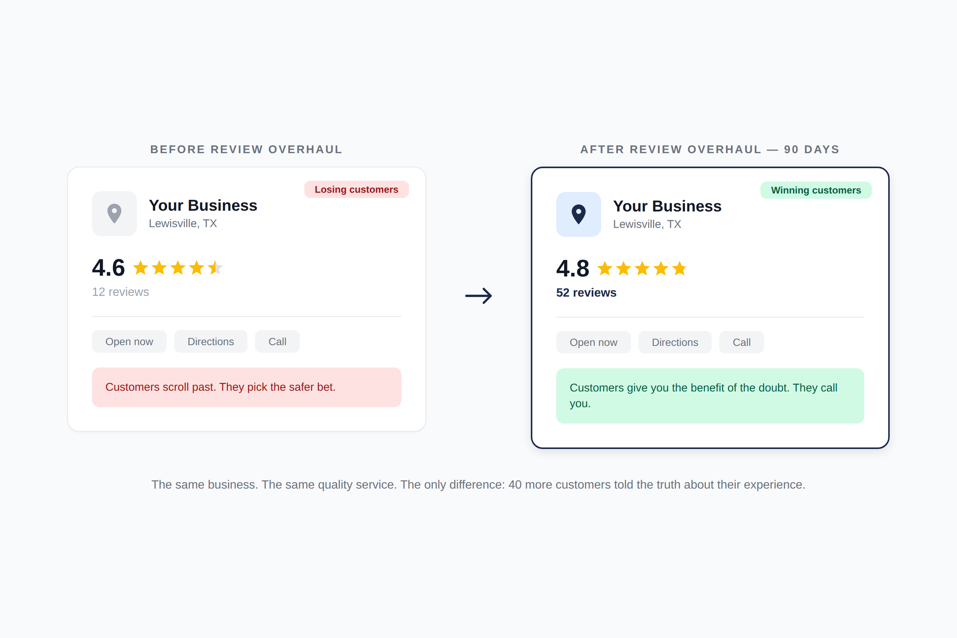
Task: Click the green 'benefit of the doubt' banner
Action: click(710, 396)
